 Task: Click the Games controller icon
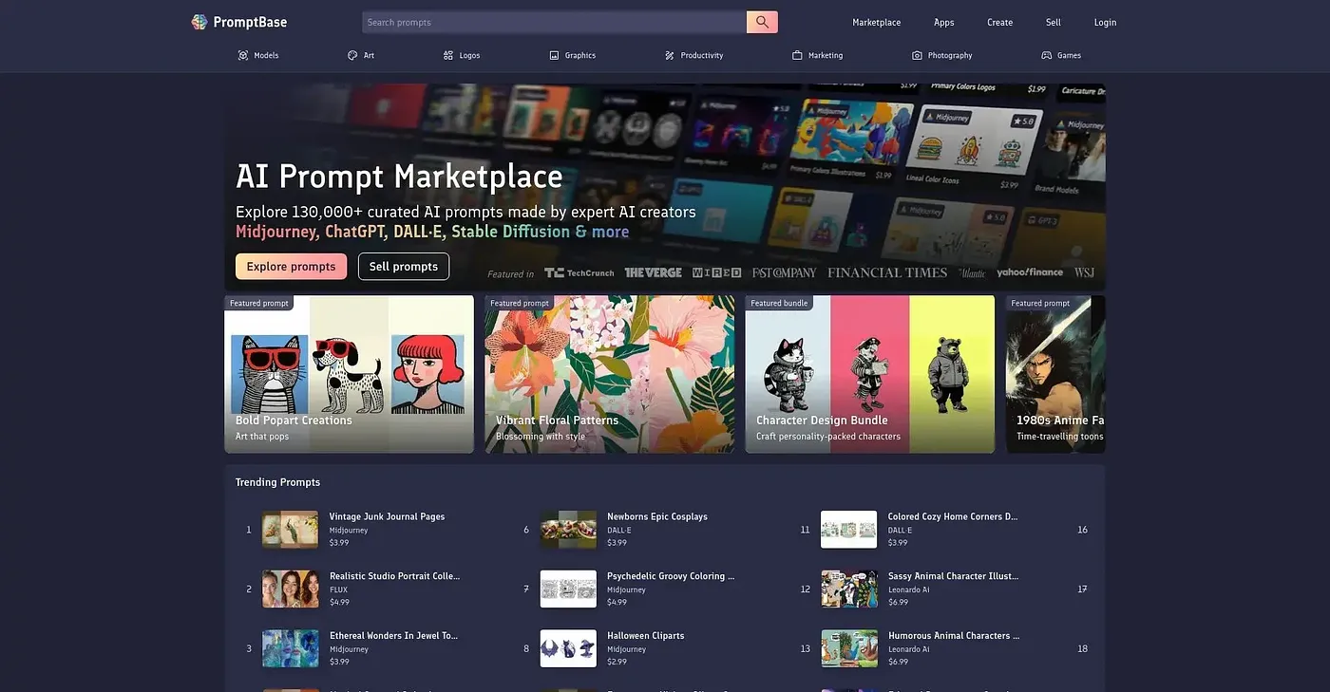pyautogui.click(x=1047, y=55)
